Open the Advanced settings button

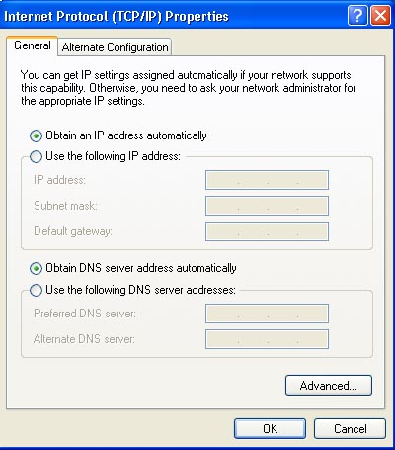pos(329,385)
